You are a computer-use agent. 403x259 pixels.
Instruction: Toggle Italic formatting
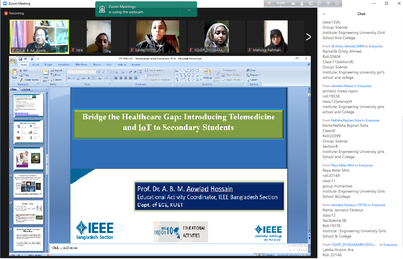point(73,78)
